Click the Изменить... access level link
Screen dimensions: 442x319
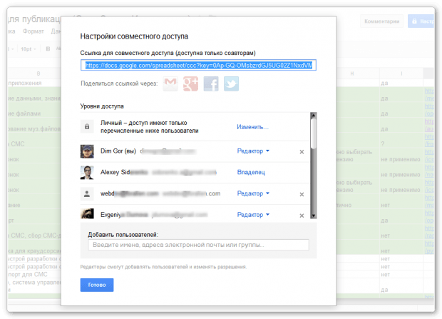[252, 127]
